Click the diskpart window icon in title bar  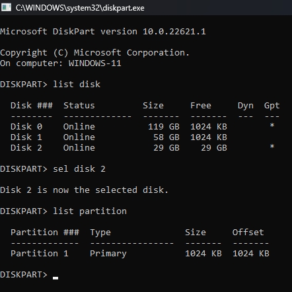[x=6, y=7]
